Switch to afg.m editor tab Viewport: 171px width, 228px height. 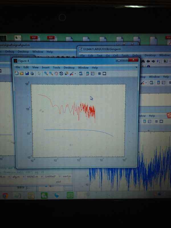(16, 177)
